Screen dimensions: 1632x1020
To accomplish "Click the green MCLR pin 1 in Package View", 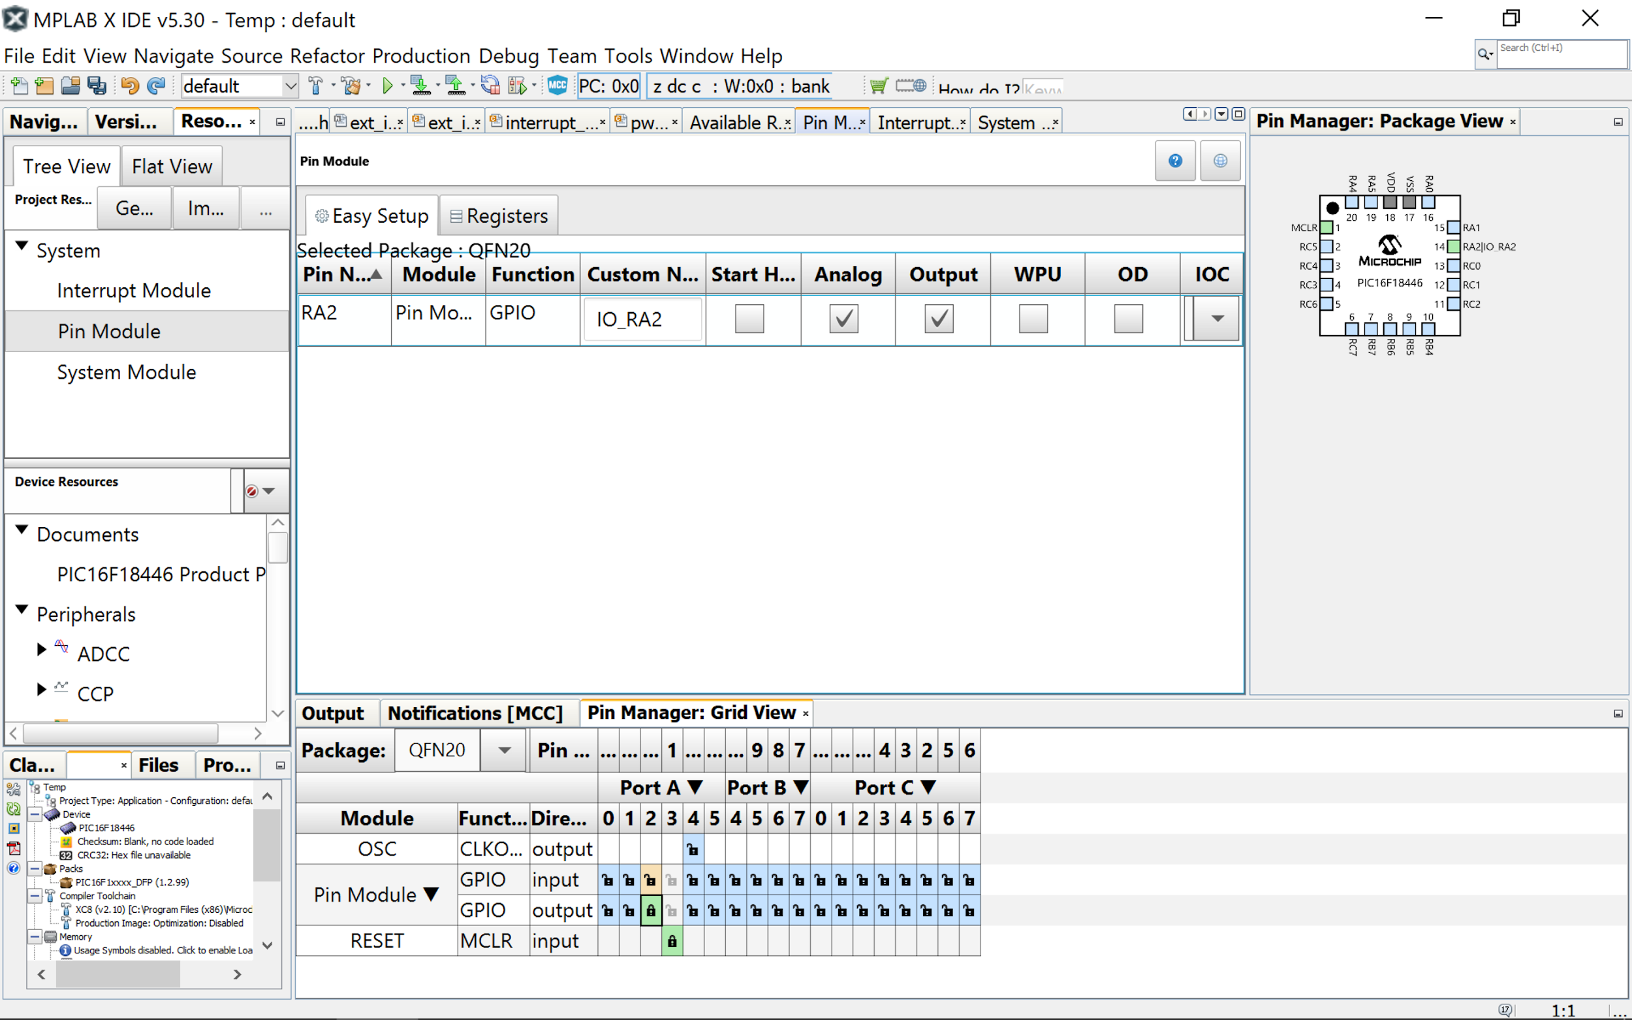I will (1326, 227).
